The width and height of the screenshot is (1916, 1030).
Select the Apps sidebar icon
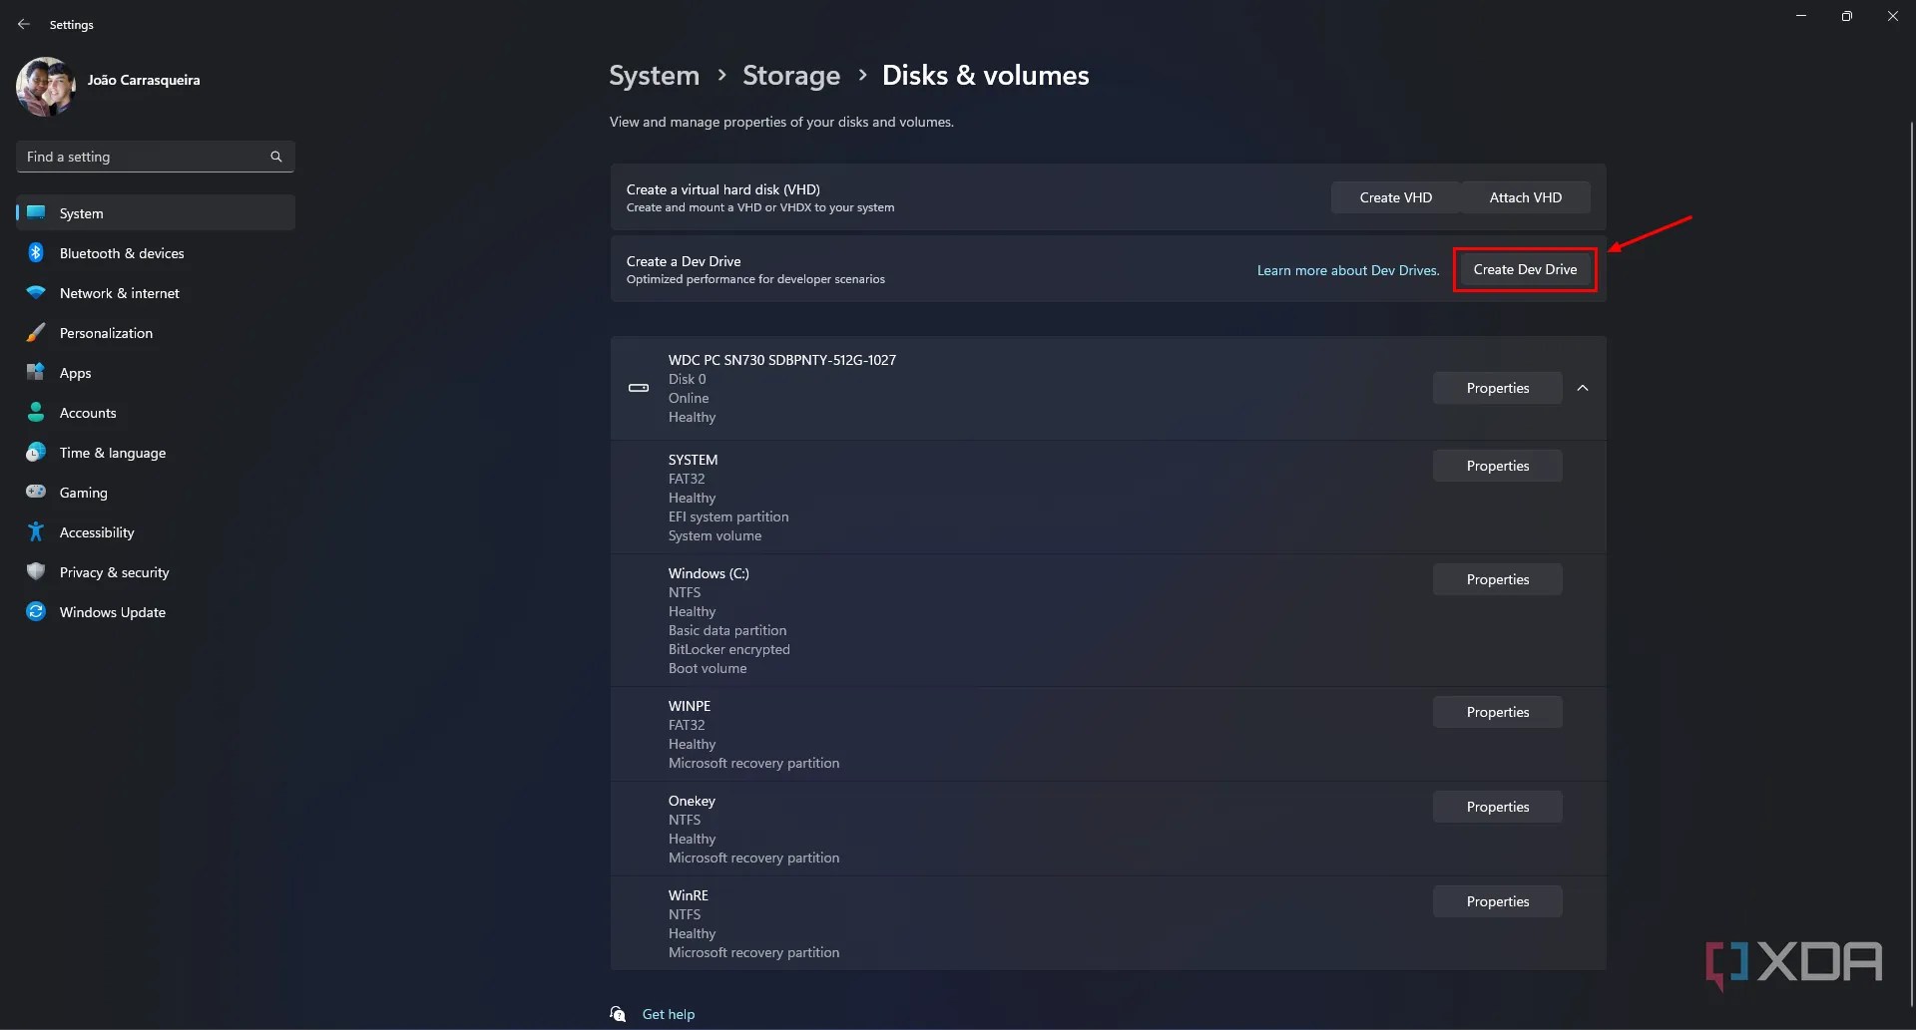click(36, 373)
